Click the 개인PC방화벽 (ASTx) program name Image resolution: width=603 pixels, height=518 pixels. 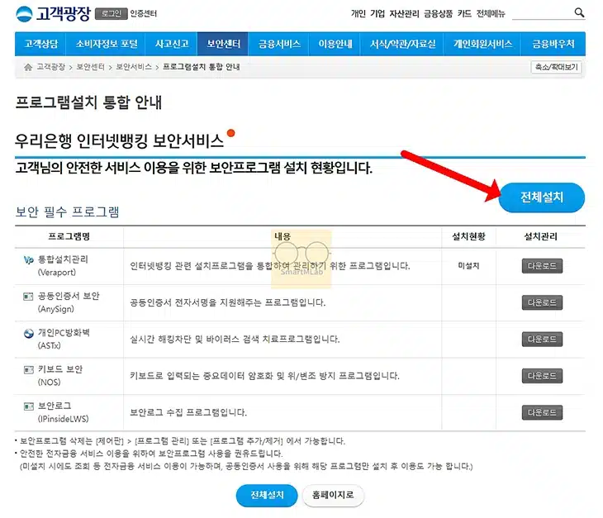pos(64,340)
